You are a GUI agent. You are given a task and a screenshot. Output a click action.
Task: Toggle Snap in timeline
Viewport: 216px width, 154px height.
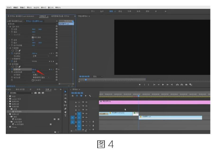tap(77, 96)
